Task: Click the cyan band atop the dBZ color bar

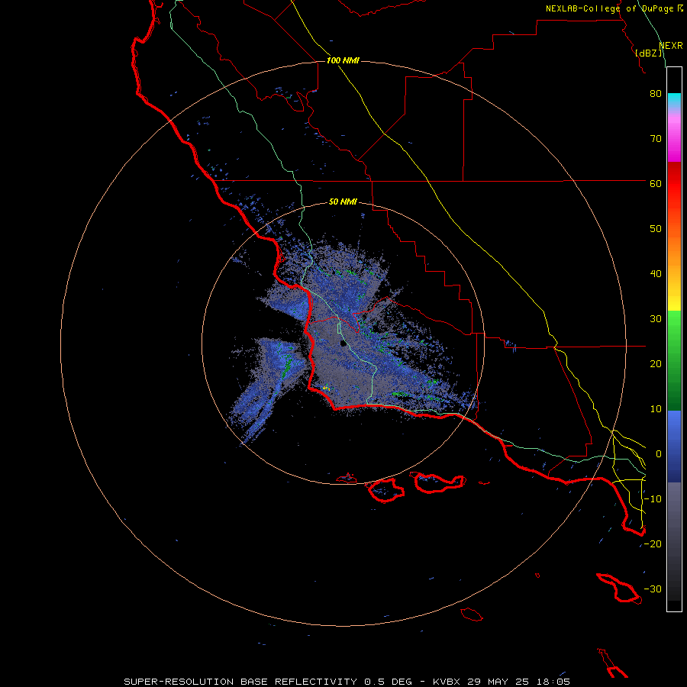Action: coord(674,100)
